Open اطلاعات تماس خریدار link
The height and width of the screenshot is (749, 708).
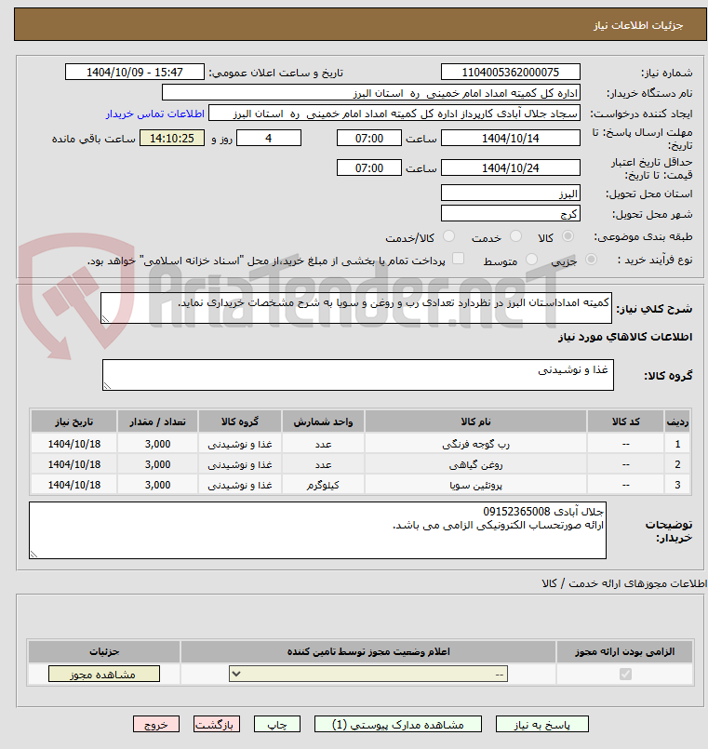coord(154,114)
